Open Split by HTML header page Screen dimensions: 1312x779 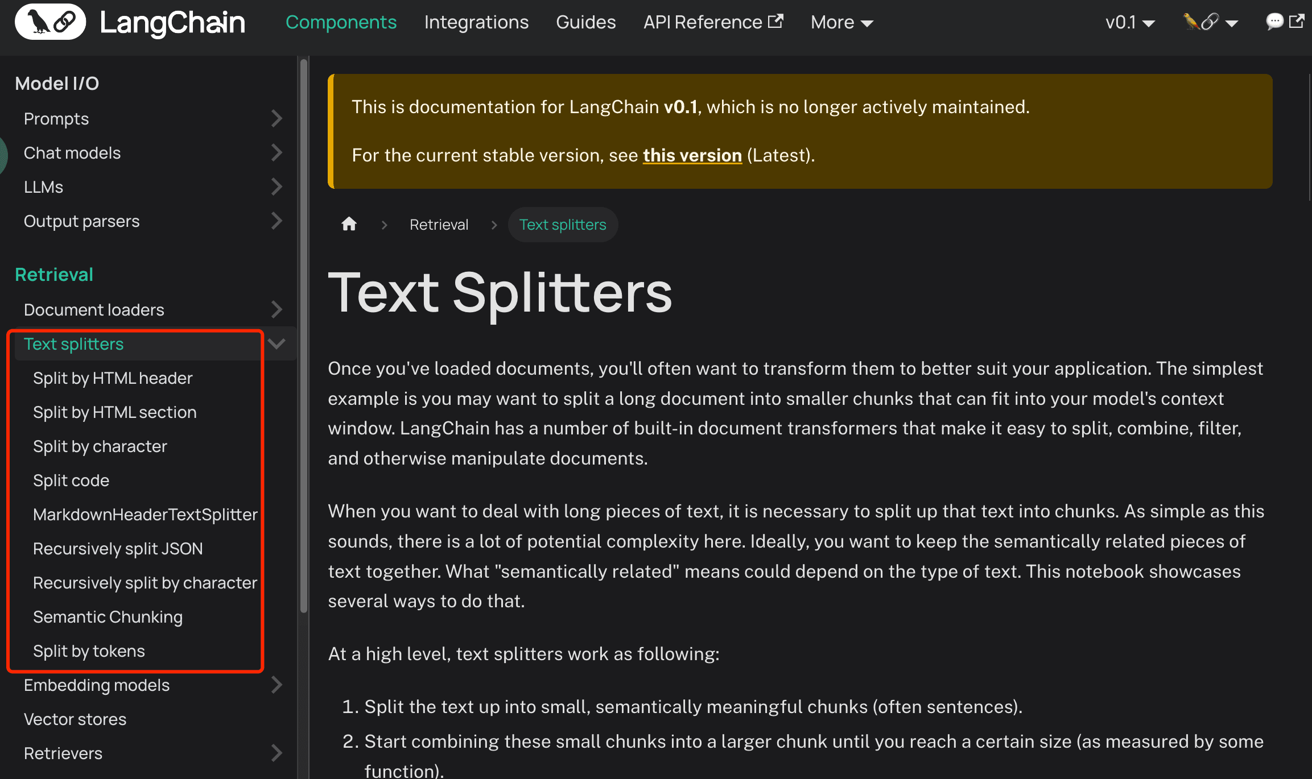coord(113,378)
